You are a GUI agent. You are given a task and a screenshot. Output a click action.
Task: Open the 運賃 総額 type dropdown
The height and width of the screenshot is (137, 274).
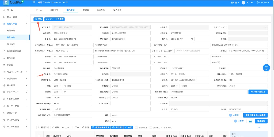tap(57, 86)
